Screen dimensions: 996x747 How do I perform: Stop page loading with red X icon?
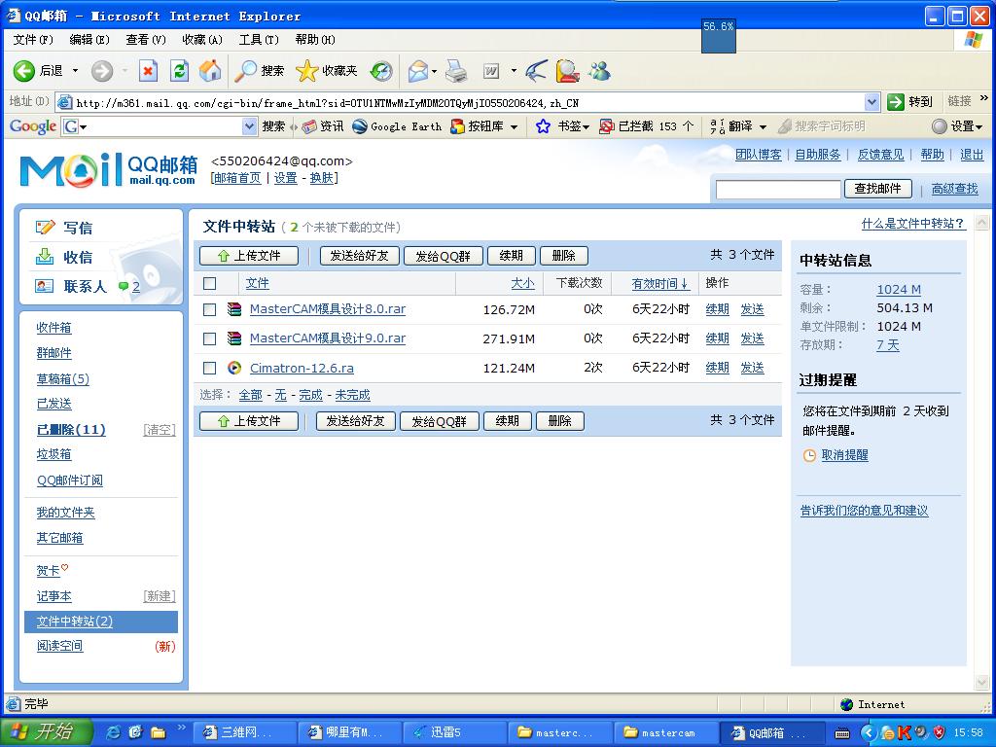point(148,70)
